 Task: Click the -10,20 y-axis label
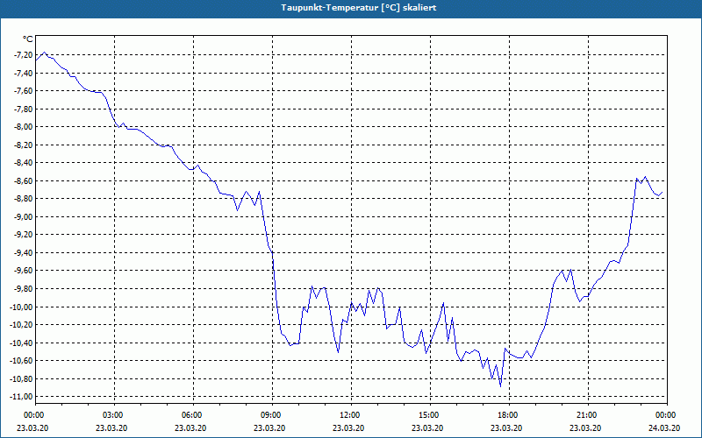click(x=22, y=325)
